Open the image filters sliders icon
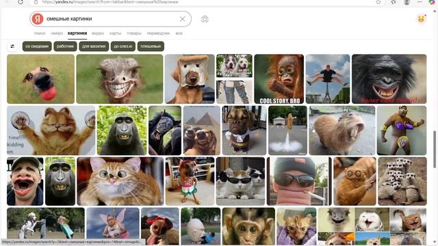The height and width of the screenshot is (246, 438). (x=12, y=46)
